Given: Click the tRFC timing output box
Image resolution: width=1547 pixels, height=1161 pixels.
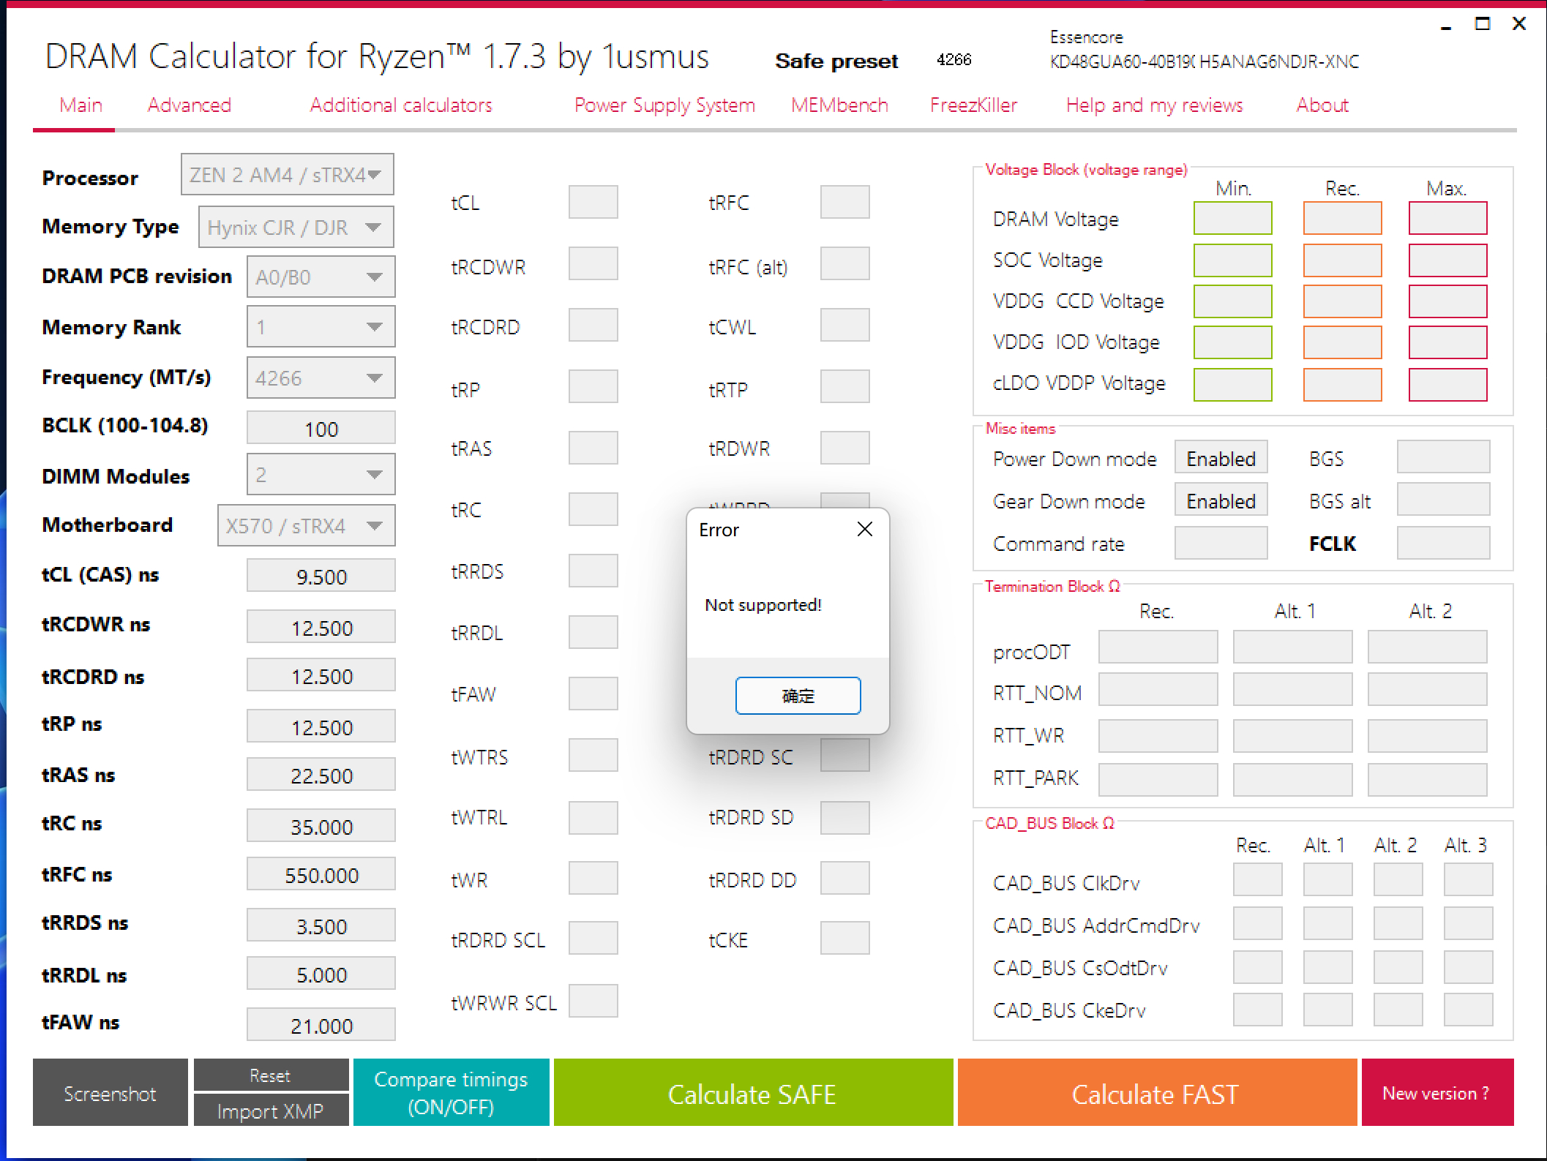Looking at the screenshot, I should coord(844,202).
